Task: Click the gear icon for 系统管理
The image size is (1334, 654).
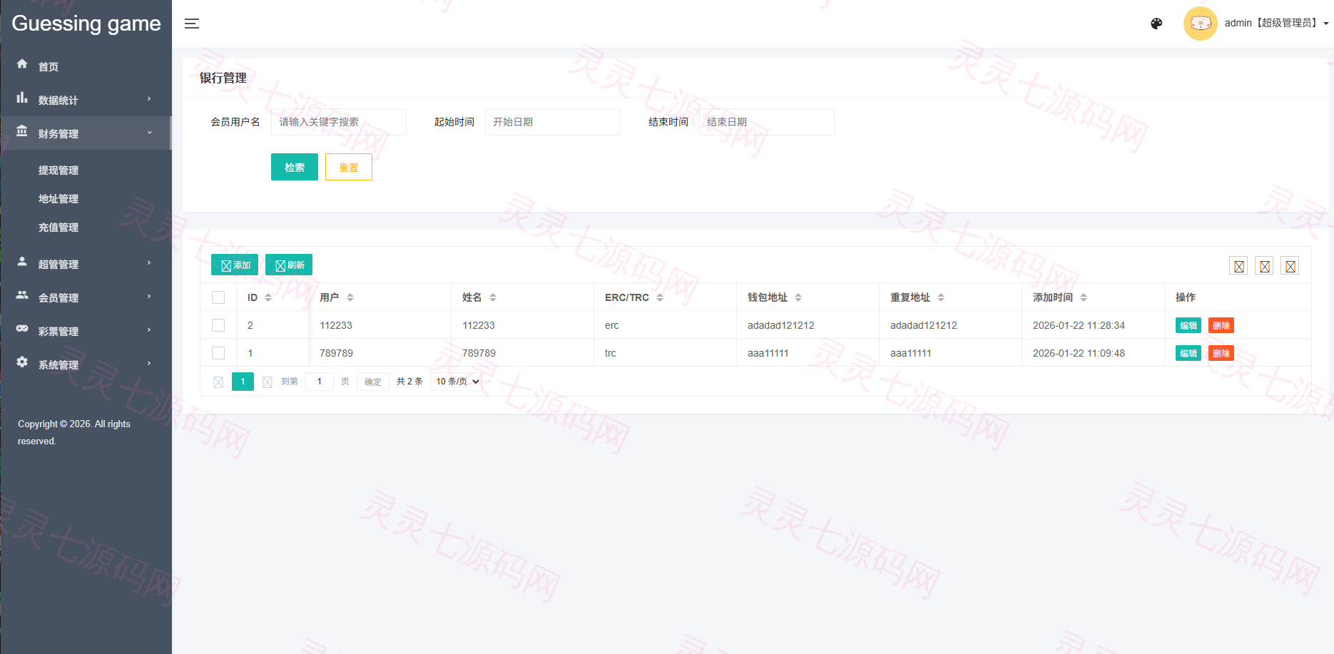Action: (x=22, y=362)
